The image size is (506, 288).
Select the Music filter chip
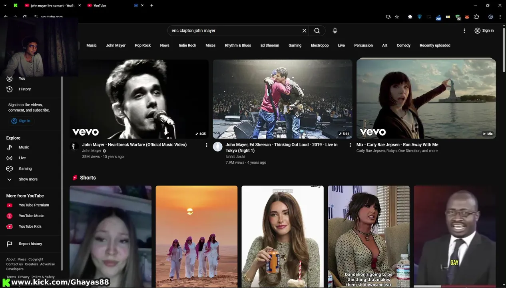(x=92, y=46)
